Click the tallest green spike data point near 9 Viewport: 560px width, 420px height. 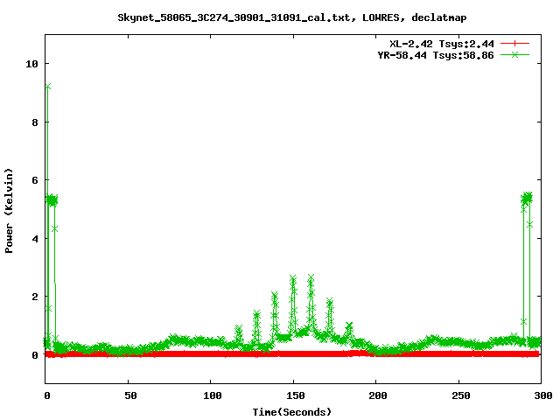[48, 87]
